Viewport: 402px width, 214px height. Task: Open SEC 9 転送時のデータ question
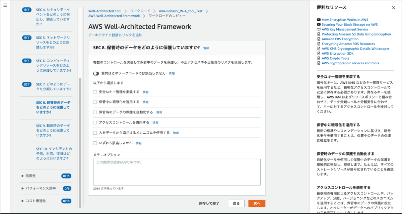tap(54, 131)
